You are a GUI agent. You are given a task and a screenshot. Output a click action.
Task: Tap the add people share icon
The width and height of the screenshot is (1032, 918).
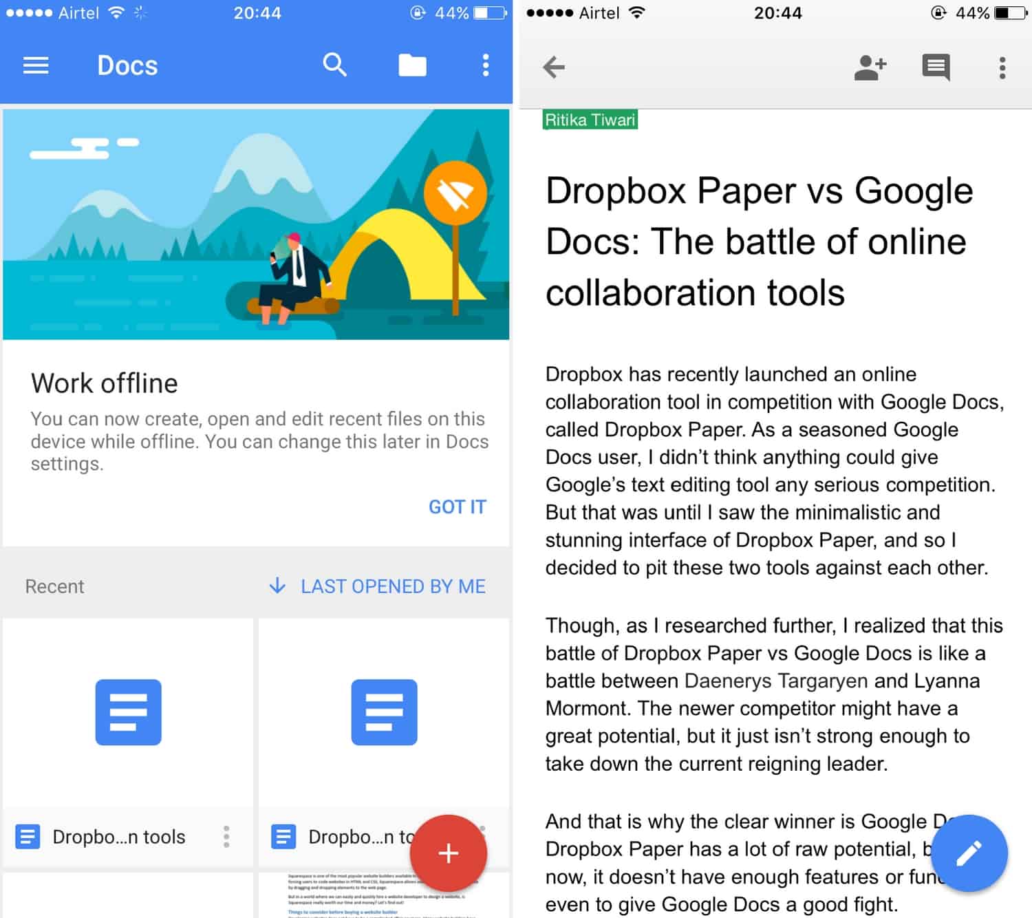tap(870, 67)
